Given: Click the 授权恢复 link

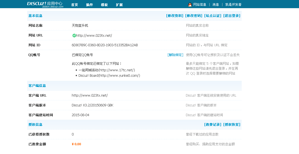Looking at the screenshot, I should click(232, 125).
